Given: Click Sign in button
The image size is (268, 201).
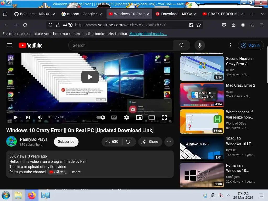Looking at the screenshot, I should 250,45.
